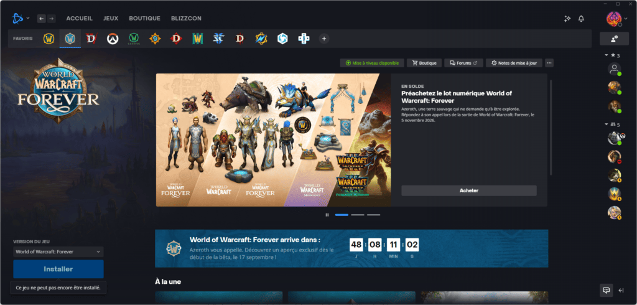Go forward with the right arrow
Viewport: 637px width, 305px height.
[51, 18]
